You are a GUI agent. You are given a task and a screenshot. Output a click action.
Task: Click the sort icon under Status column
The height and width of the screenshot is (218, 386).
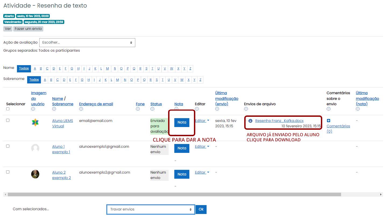152,109
